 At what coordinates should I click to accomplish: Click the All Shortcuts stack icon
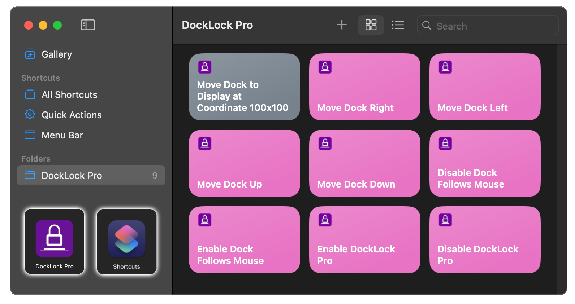point(30,94)
